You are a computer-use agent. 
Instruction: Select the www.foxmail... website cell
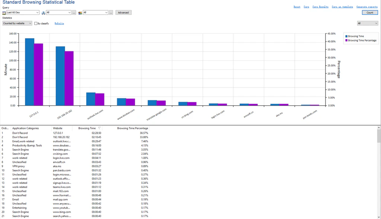pyautogui.click(x=62, y=195)
